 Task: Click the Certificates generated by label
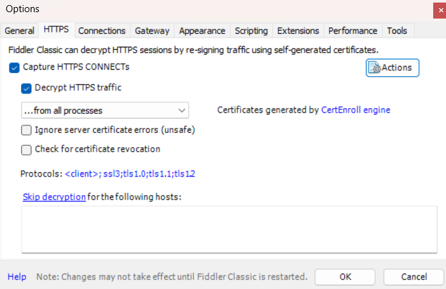coord(268,110)
